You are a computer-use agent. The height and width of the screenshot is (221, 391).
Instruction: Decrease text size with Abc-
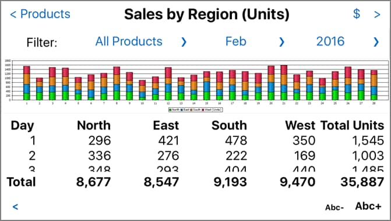coord(334,207)
